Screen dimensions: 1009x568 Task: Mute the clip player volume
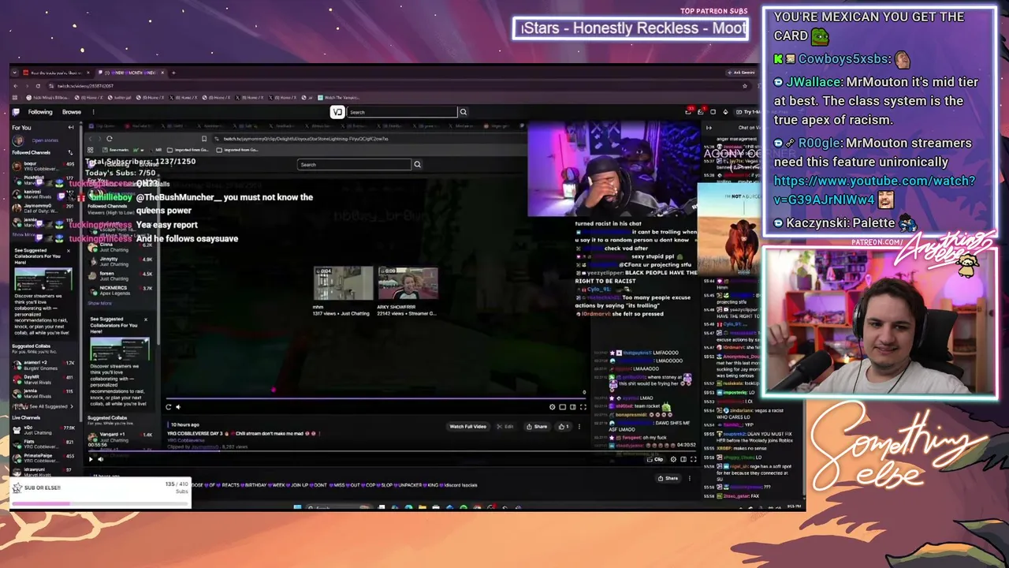[178, 407]
